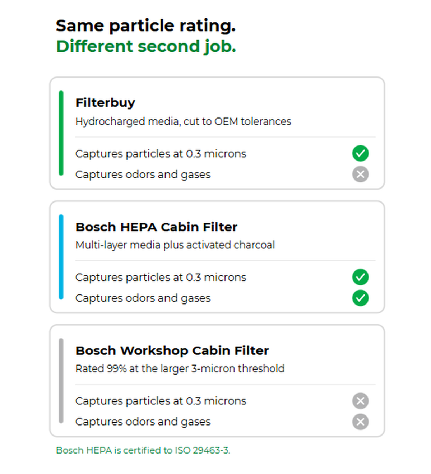Click Filterbuy's green check for 0.3 microns
Viewport: 431px width, 474px height.
[360, 153]
